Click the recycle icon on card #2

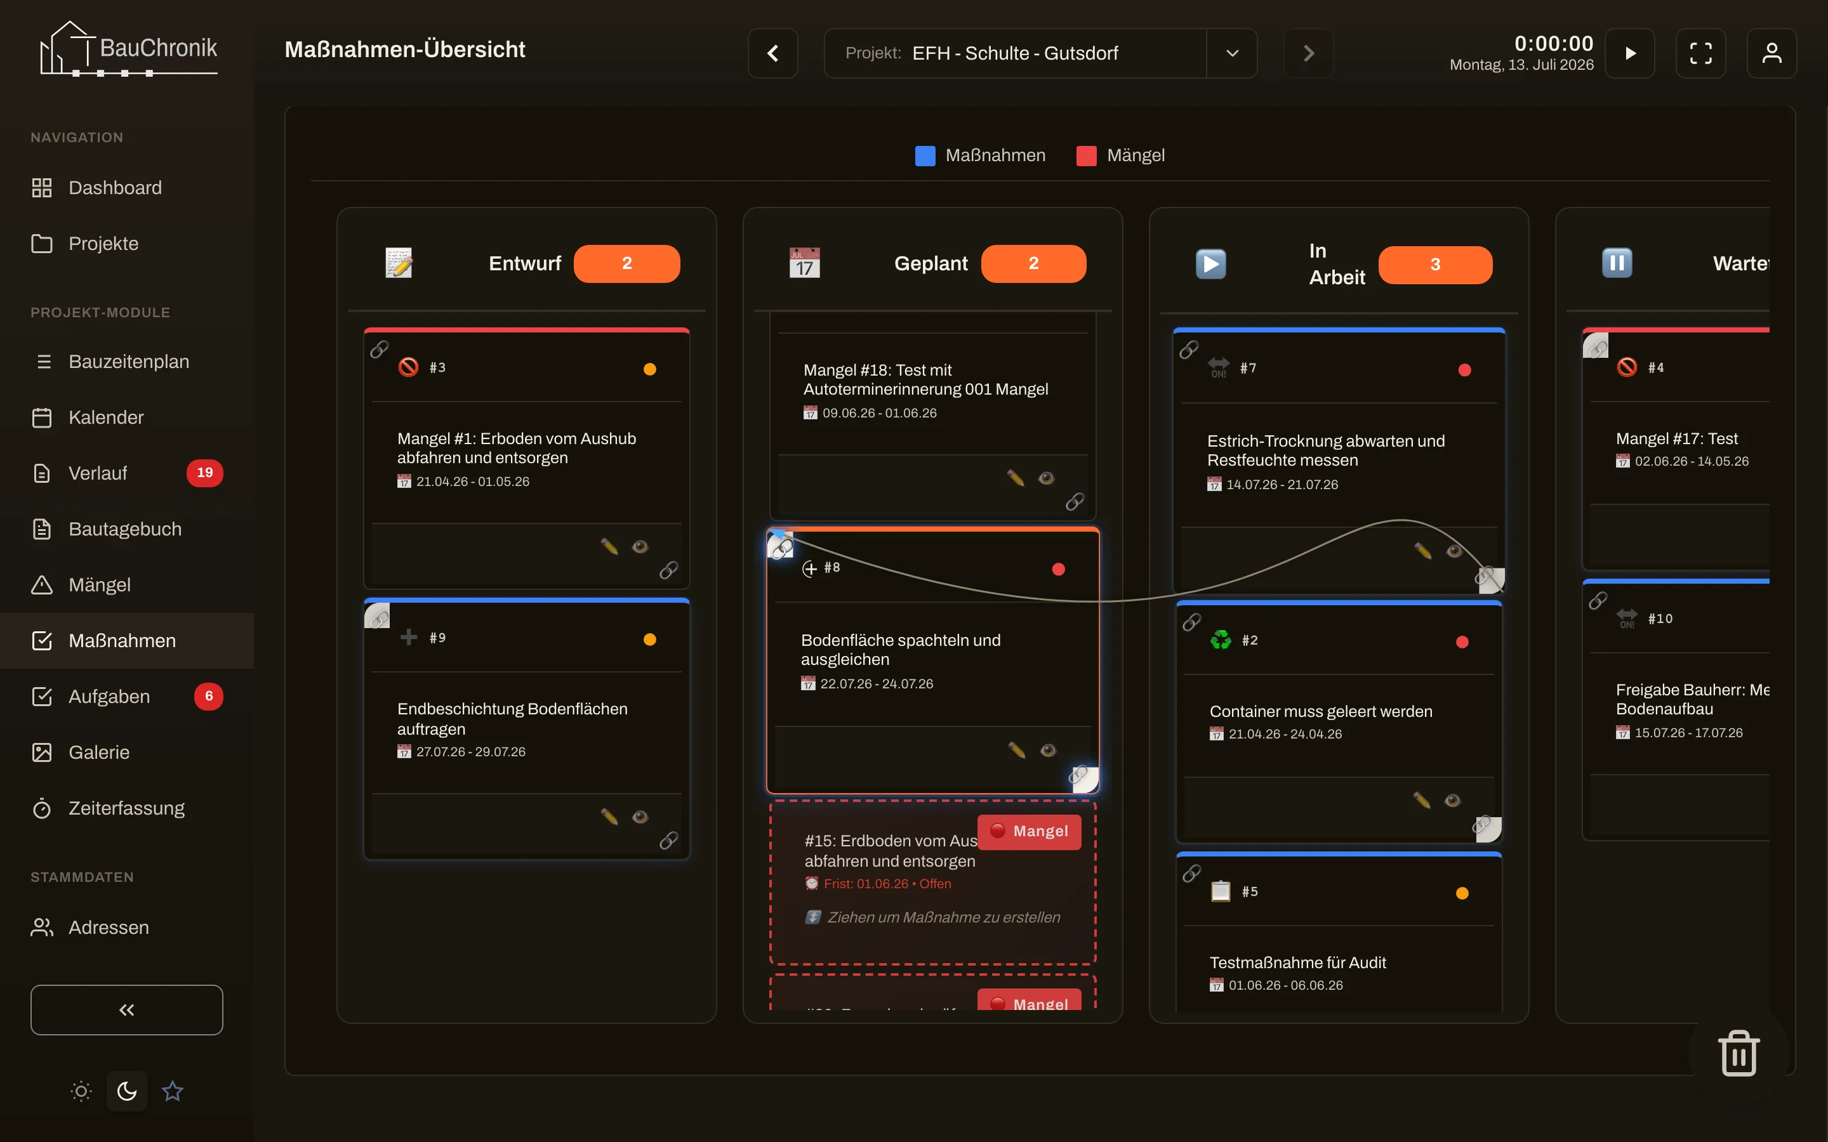(x=1221, y=640)
